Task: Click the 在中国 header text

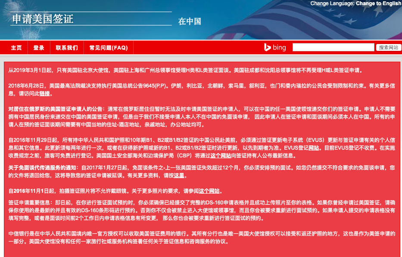Action: (x=190, y=22)
